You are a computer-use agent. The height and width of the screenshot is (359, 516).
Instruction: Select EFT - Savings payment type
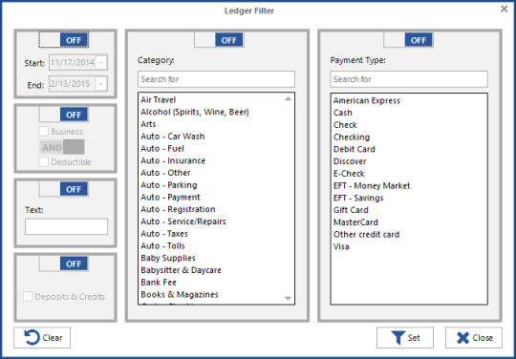coord(409,198)
